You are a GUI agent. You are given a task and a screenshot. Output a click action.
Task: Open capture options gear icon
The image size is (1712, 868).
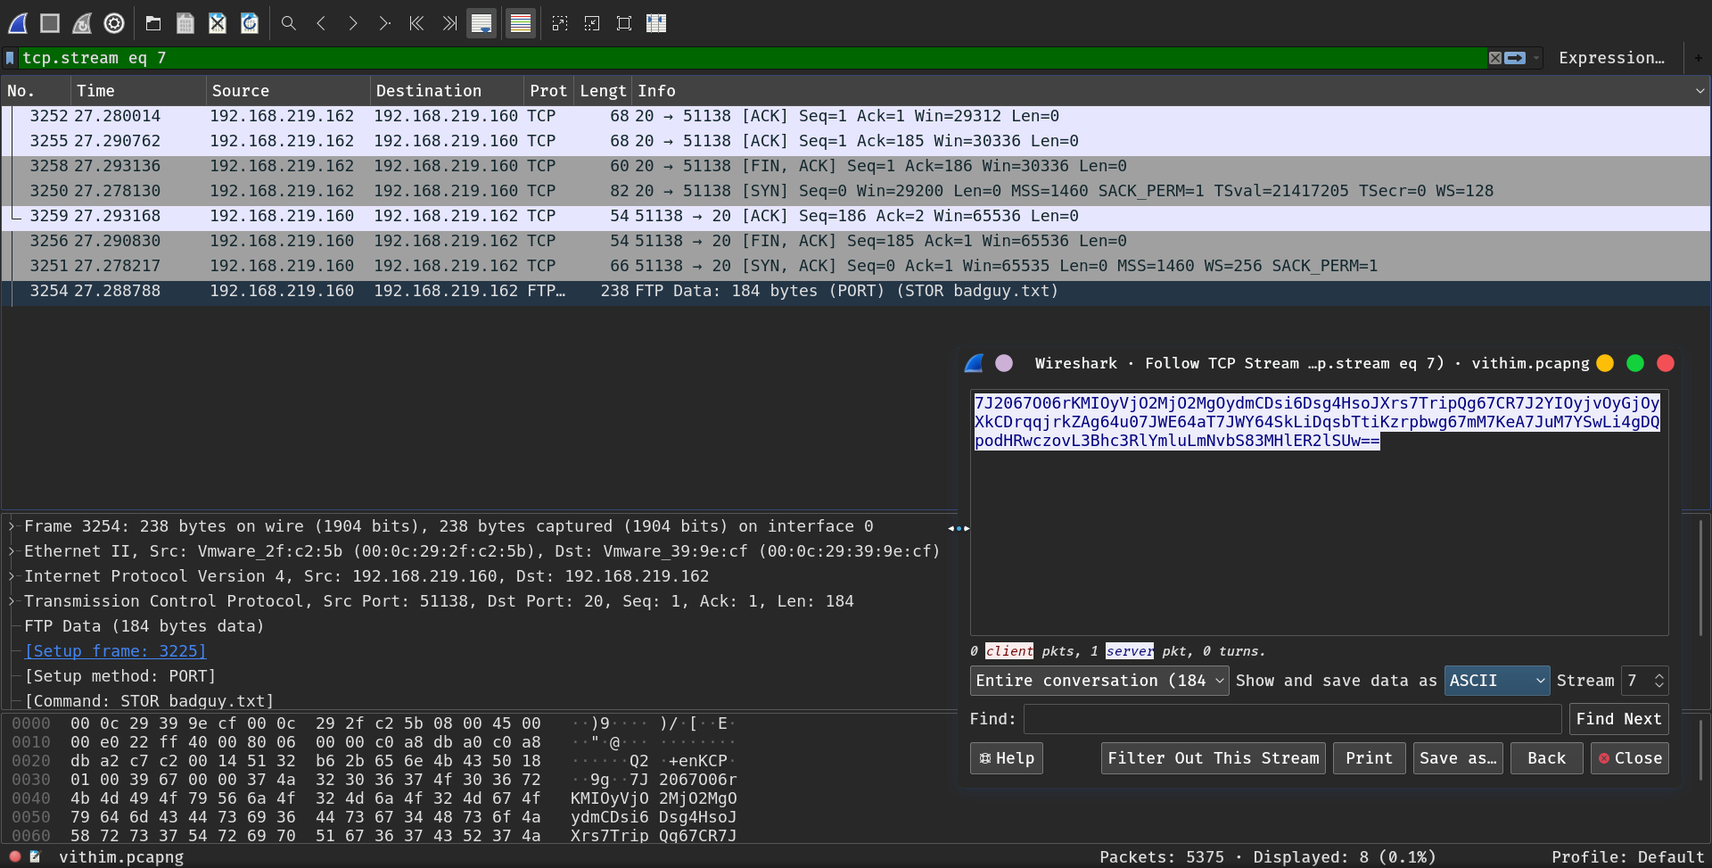tap(114, 23)
